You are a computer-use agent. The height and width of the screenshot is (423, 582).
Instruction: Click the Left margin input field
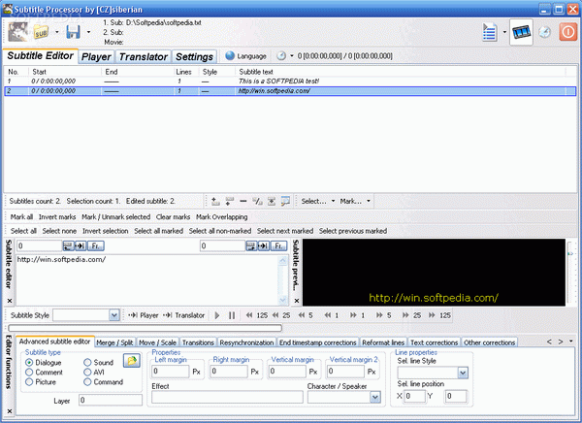171,372
